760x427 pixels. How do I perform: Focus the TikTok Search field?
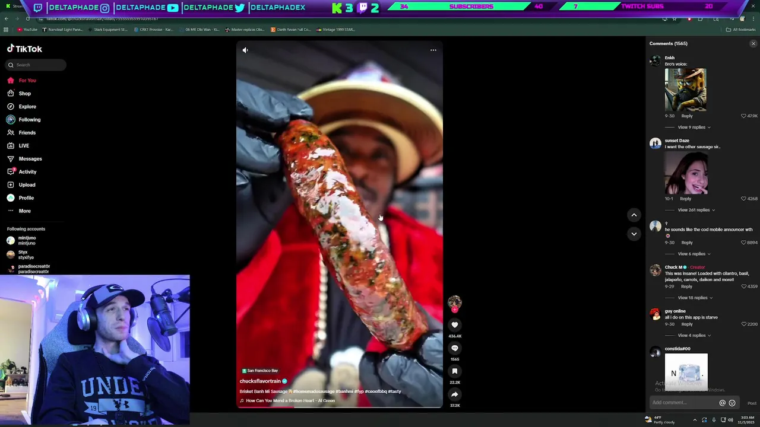[36, 65]
